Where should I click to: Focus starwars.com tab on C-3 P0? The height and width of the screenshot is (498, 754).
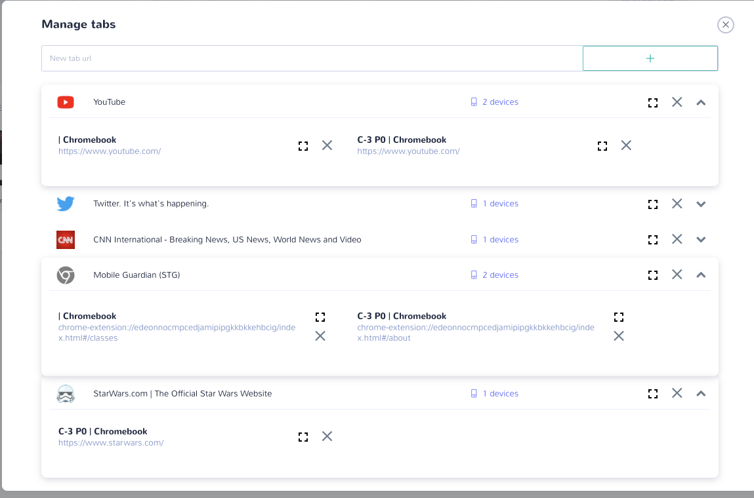tap(303, 437)
